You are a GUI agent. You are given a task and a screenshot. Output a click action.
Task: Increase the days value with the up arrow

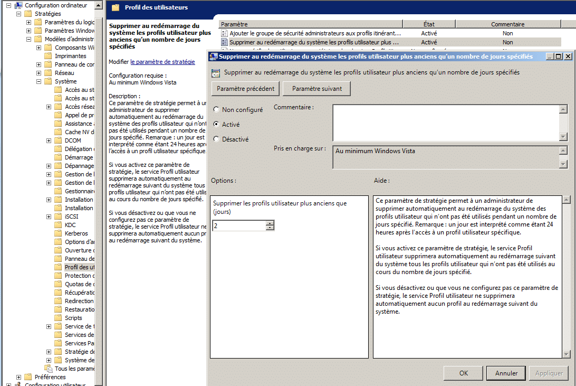(x=270, y=223)
